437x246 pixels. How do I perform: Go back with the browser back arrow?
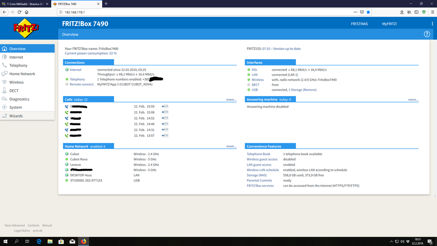click(x=4, y=12)
